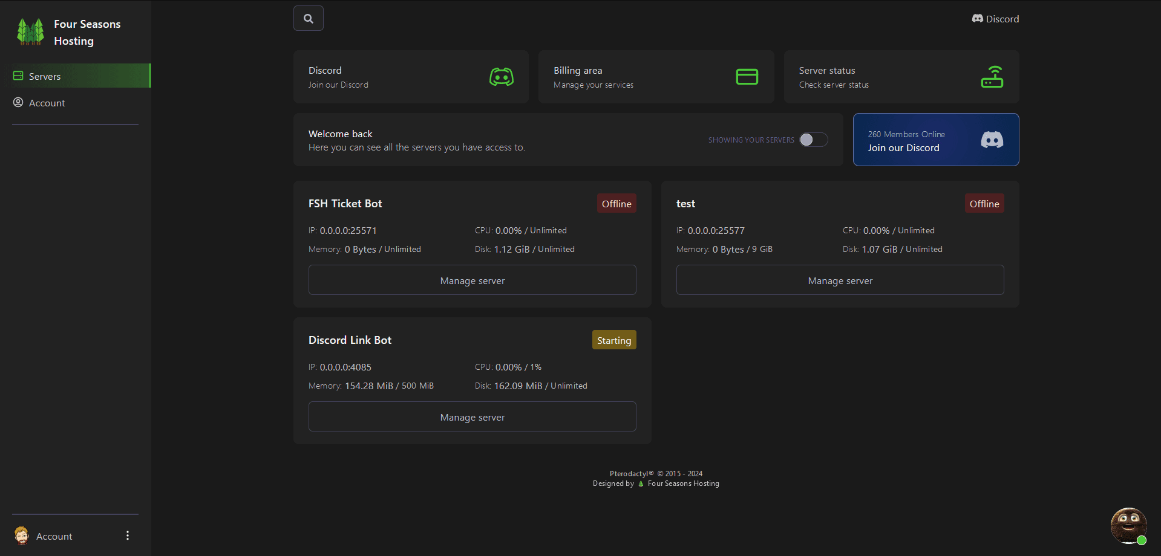Click the FSH Ticket Bot title

coord(345,204)
